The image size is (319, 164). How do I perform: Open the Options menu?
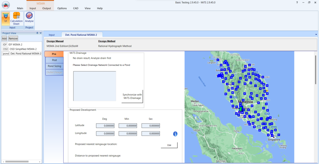point(62,8)
